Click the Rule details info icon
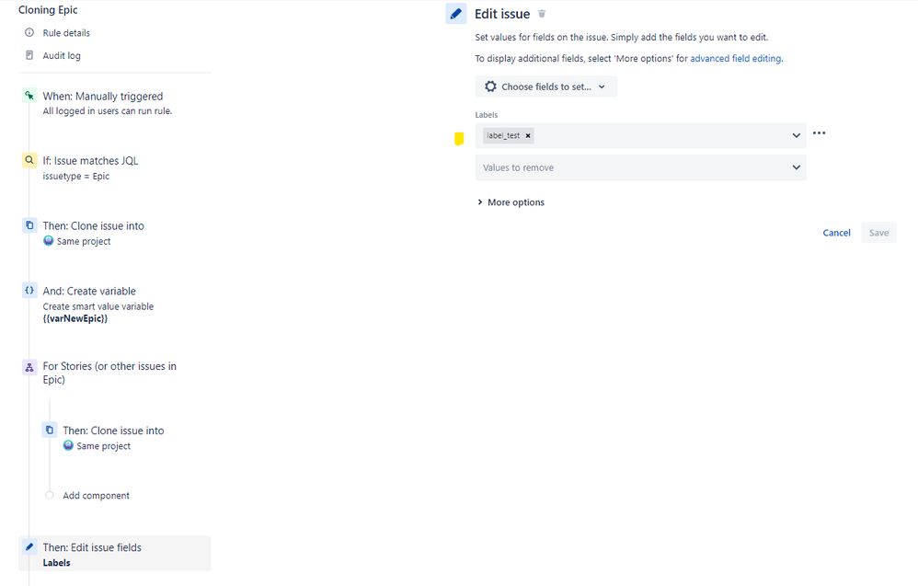This screenshot has width=918, height=586. [29, 33]
